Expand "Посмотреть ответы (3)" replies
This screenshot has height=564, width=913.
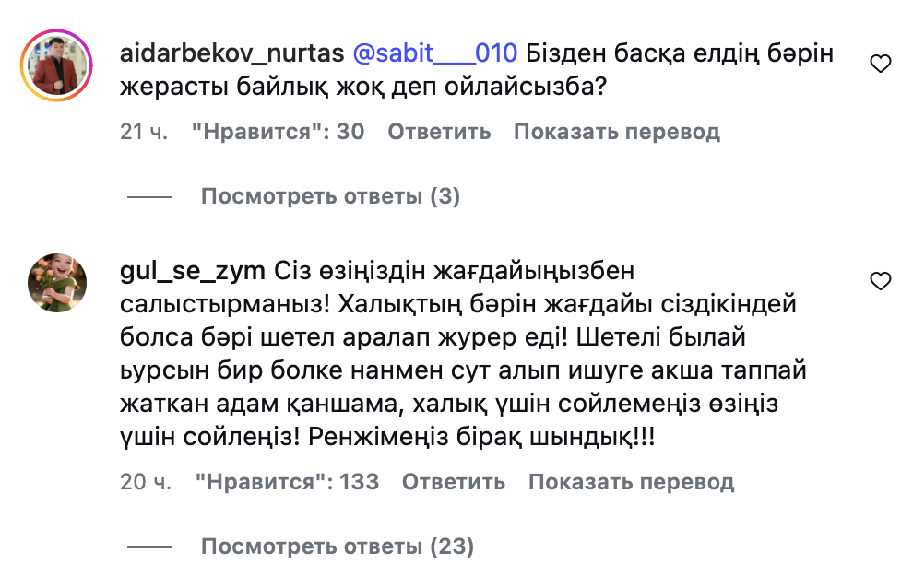click(x=330, y=196)
